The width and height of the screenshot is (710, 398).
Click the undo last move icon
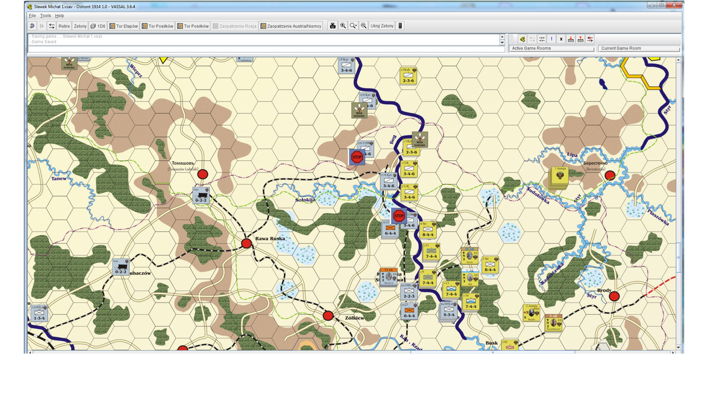coord(32,26)
